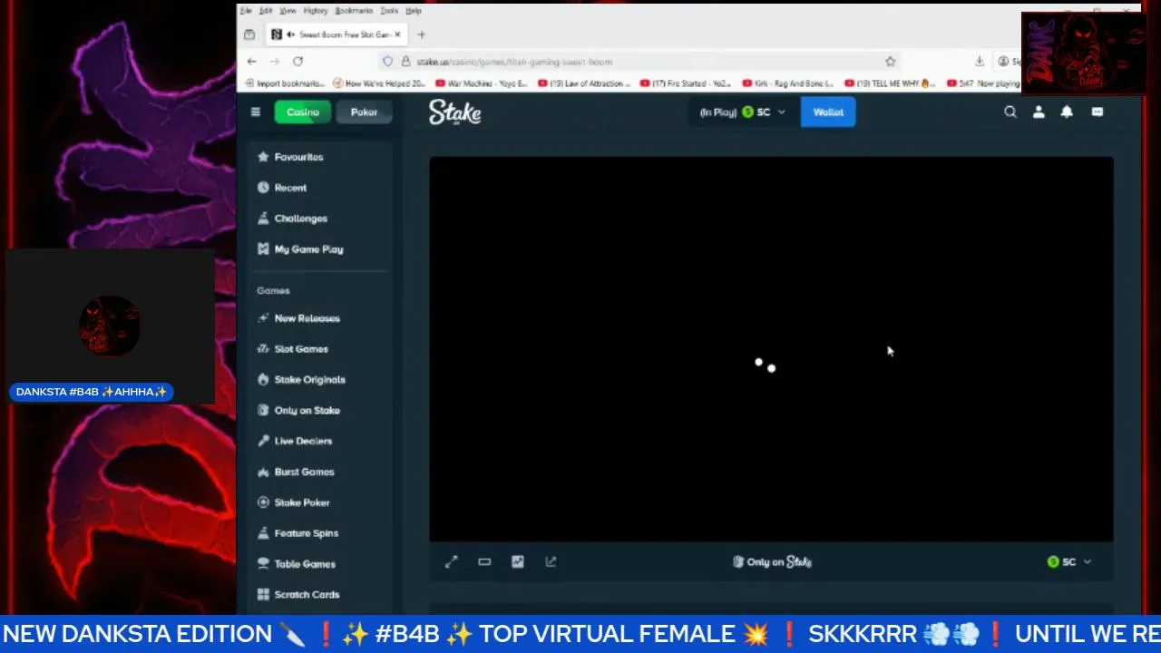Click the New Releases icon
Image resolution: width=1161 pixels, height=653 pixels.
(263, 318)
